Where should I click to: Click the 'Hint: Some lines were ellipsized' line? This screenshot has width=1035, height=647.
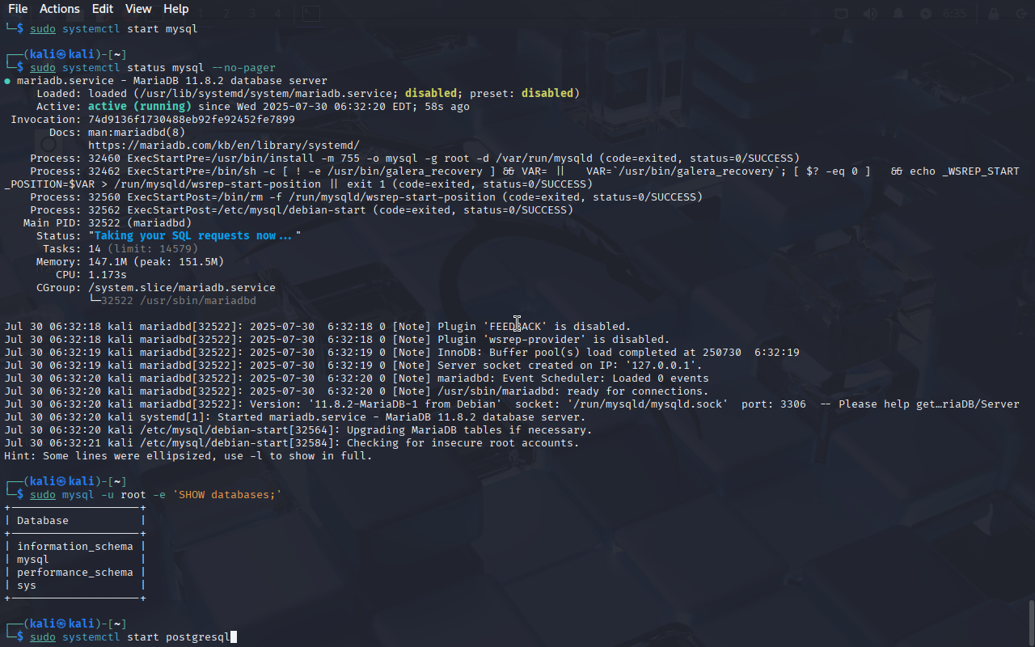[x=188, y=456]
